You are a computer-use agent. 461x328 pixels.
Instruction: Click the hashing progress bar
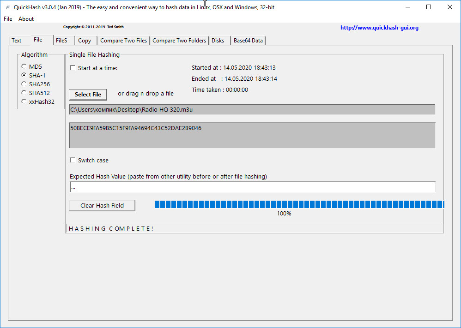(x=299, y=204)
